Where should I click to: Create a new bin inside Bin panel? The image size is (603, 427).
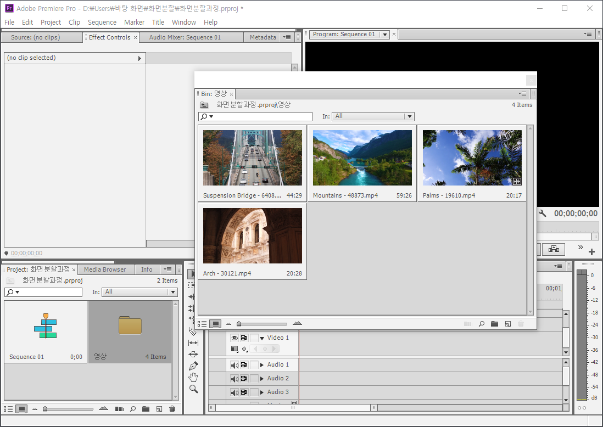coord(495,324)
